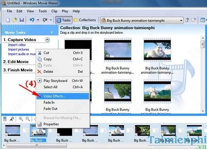Click the Import video link

(x=17, y=45)
